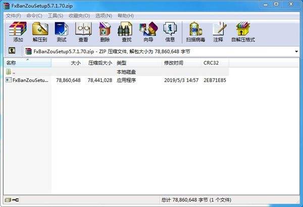303x207 pixels.
Task: Open the 收藏夹(O) menu
Action: pos(79,16)
